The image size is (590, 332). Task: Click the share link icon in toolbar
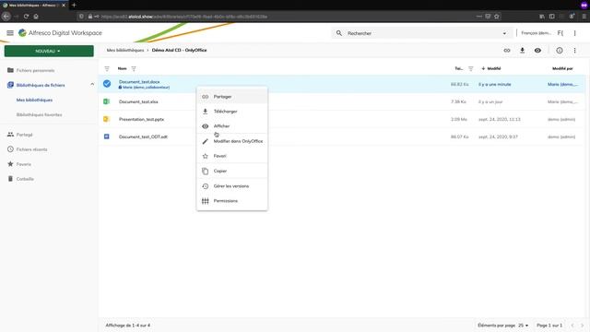tap(507, 51)
